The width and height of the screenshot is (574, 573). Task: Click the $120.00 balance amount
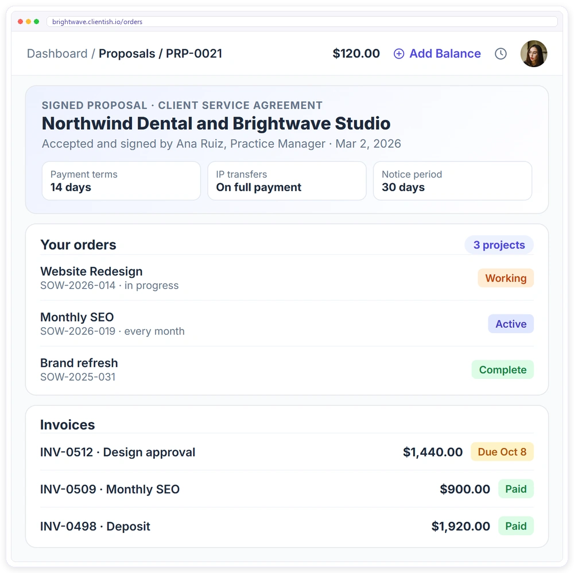(x=356, y=54)
